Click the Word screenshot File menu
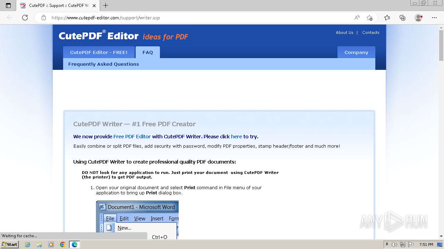The width and height of the screenshot is (444, 249). [x=110, y=219]
